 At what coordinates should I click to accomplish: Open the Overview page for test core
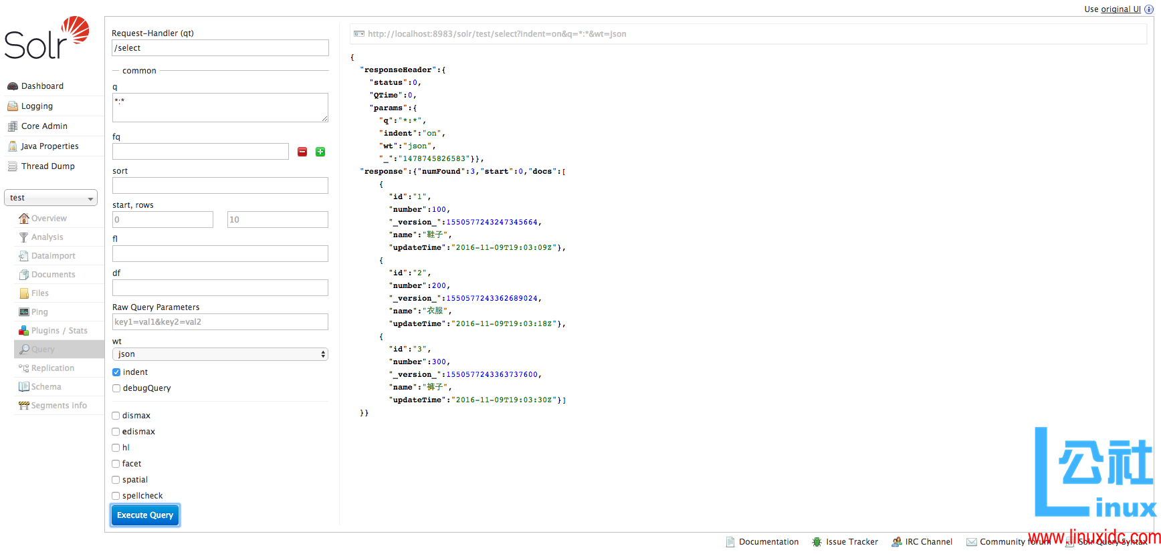(49, 219)
